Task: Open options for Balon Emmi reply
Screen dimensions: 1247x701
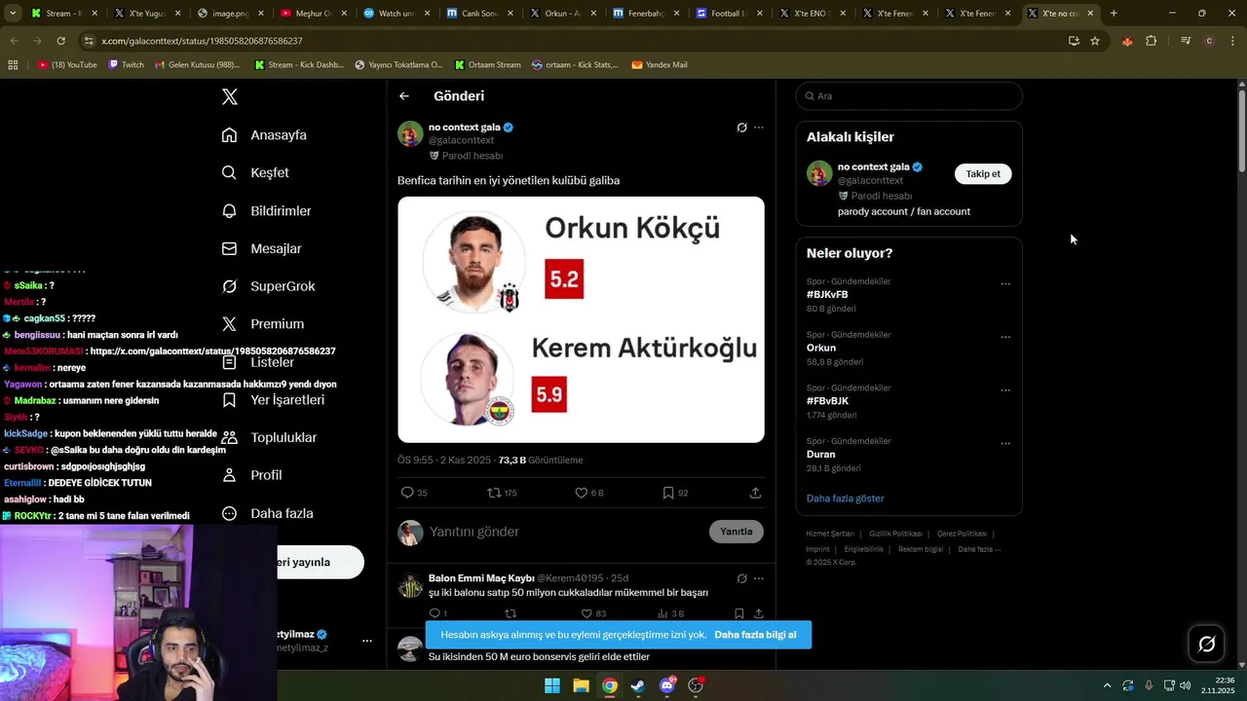Action: tap(759, 578)
